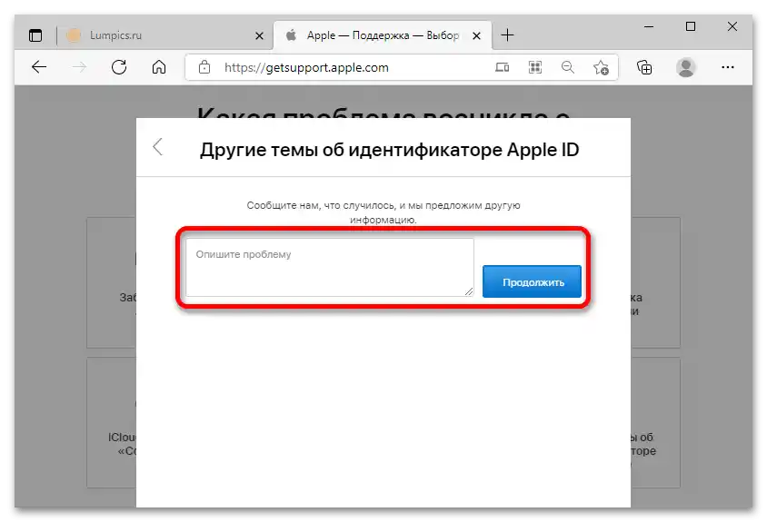Open the Collections button

pyautogui.click(x=644, y=67)
